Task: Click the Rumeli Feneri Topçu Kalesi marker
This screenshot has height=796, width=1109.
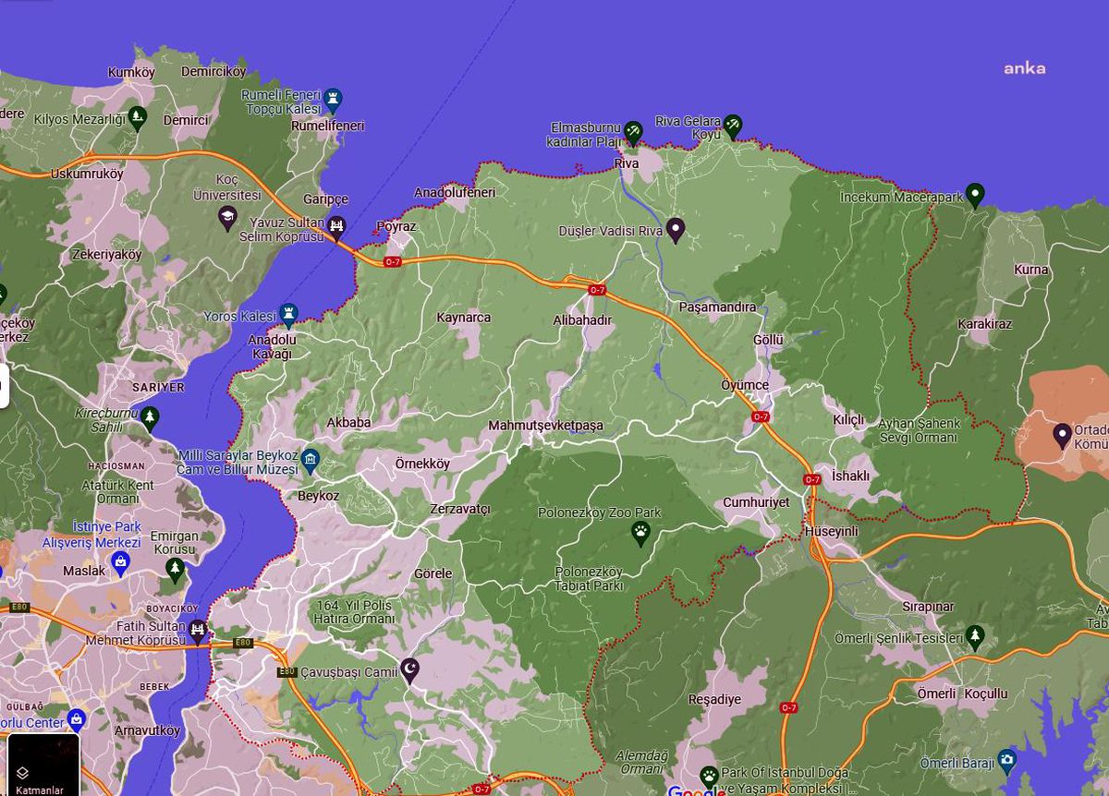Action: [x=334, y=97]
